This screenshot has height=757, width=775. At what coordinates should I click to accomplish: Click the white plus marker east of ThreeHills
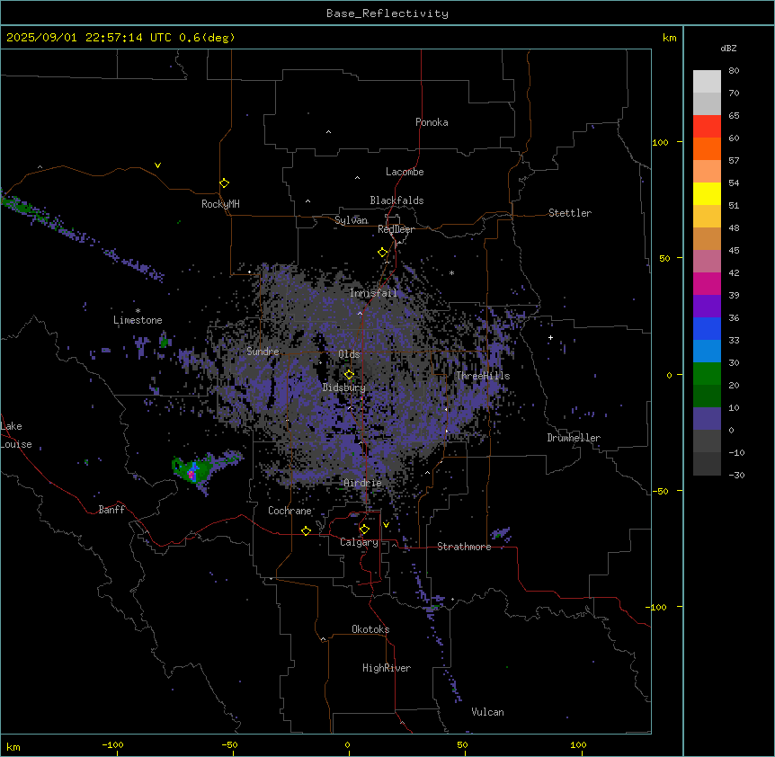click(x=550, y=337)
